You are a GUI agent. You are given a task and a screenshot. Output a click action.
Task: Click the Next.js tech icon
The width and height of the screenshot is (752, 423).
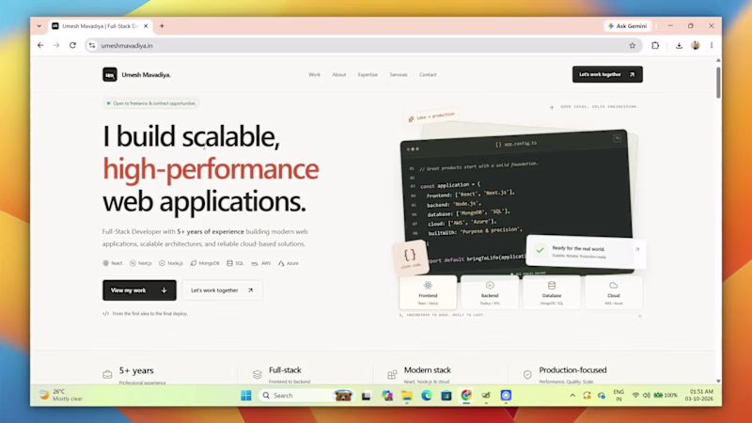(133, 263)
